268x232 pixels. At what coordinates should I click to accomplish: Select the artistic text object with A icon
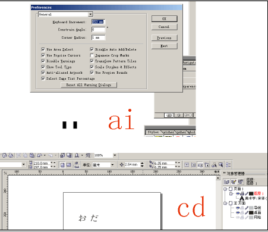[x=253, y=198]
